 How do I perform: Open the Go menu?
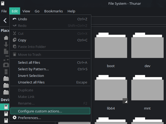coord(37,11)
